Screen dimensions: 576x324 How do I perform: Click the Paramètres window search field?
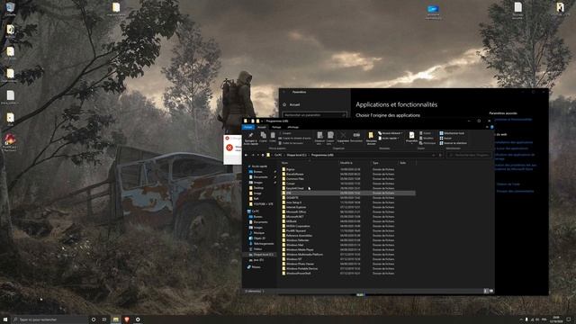[x=315, y=115]
